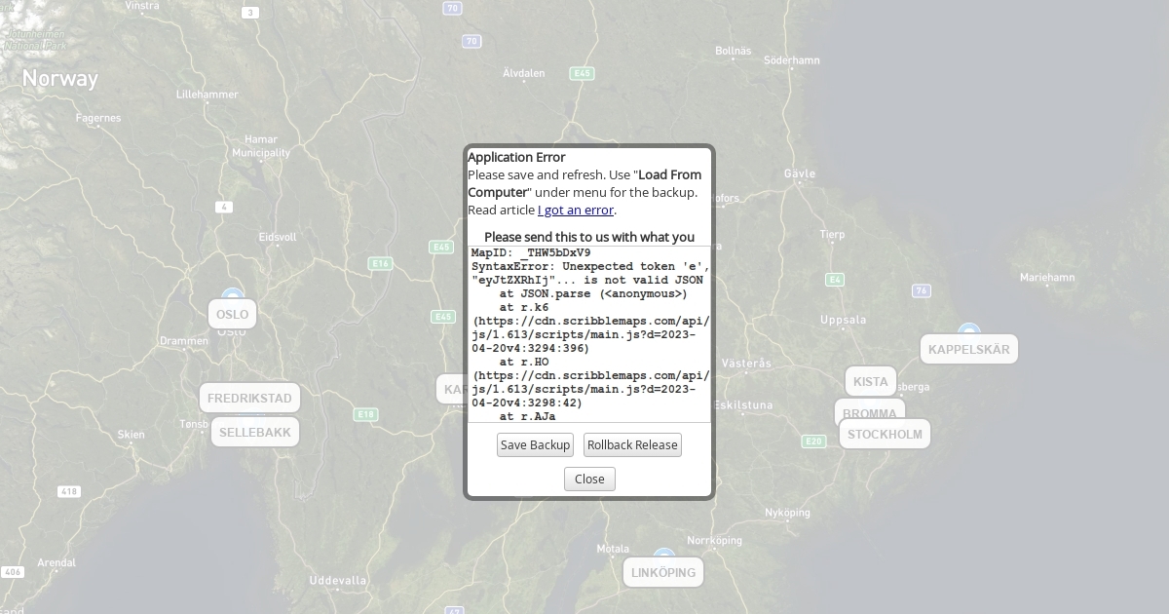Select the map pin above the OSLO label

(x=232, y=294)
